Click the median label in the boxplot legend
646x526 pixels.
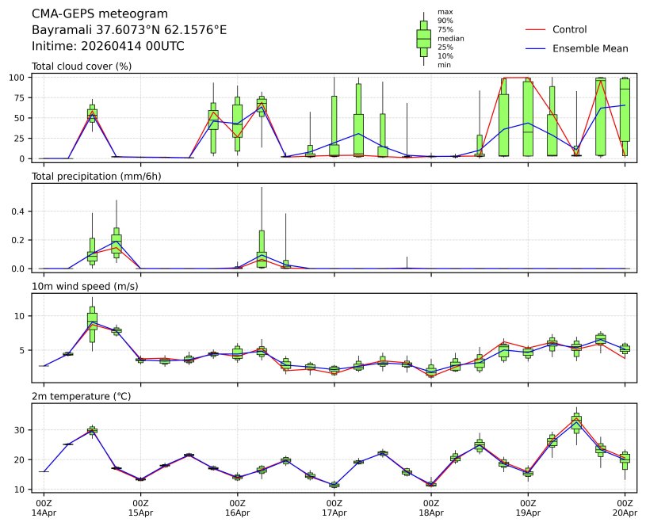click(x=450, y=38)
